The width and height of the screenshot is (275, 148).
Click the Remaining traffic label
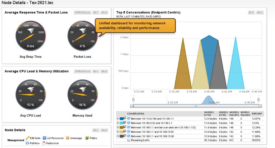click(x=140, y=140)
